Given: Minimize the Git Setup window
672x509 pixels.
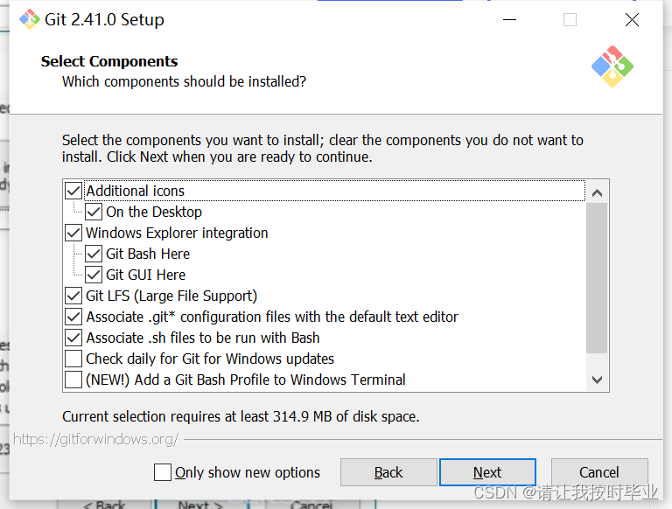Looking at the screenshot, I should coord(509,20).
